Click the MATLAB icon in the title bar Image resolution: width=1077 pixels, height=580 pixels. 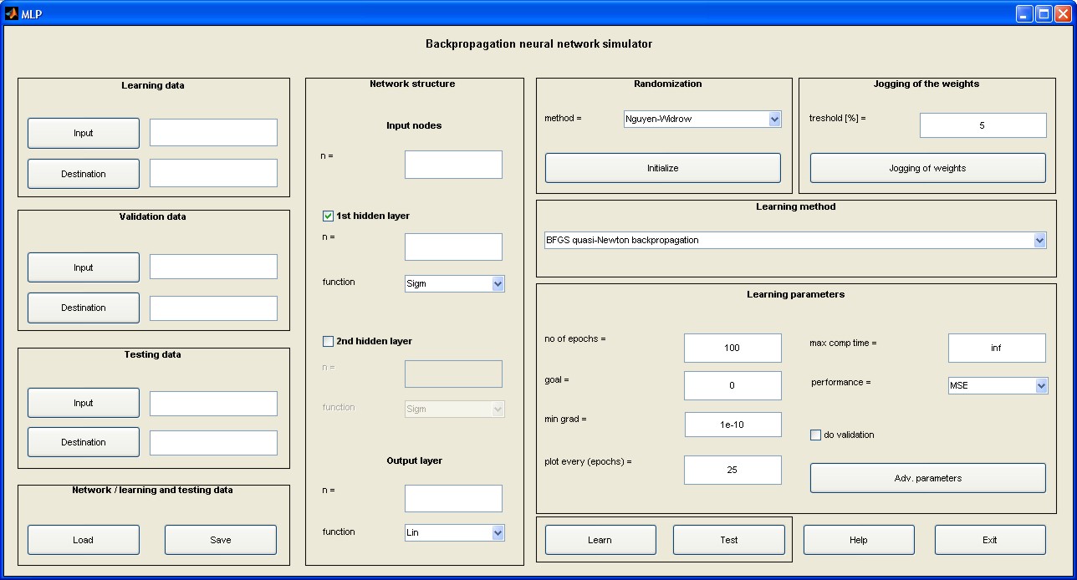point(11,13)
